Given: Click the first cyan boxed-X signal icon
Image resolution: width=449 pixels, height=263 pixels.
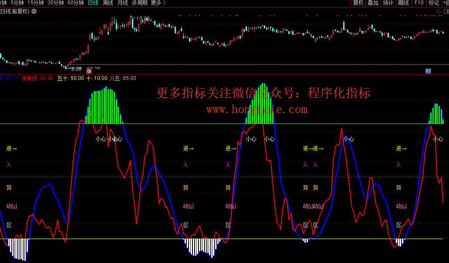Looking at the screenshot, I should click(x=9, y=225).
